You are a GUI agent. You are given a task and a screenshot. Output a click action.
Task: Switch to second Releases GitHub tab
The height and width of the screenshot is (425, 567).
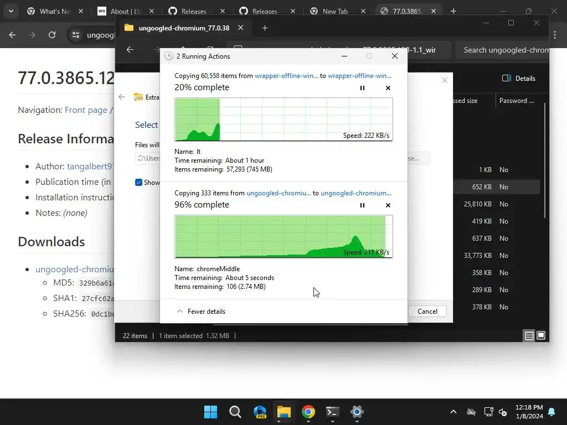(267, 11)
